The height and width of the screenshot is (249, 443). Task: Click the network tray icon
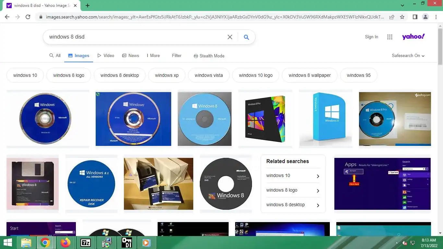(413, 243)
